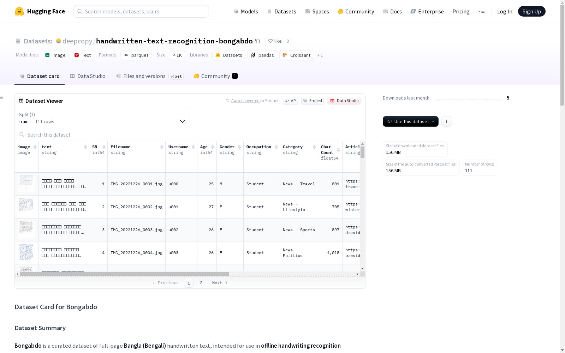Click the vertical three-dot more options button
Screen dimensions: 565x353
447,121
